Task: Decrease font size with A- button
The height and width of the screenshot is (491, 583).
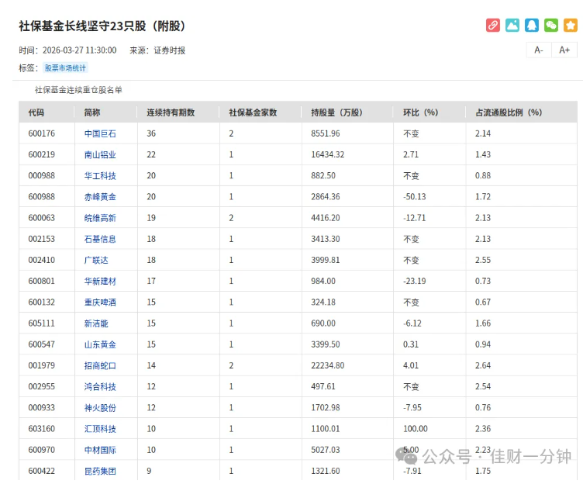Action: (539, 50)
